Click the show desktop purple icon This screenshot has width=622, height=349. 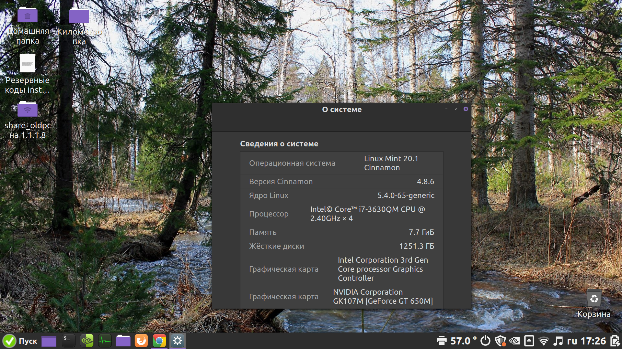click(49, 341)
